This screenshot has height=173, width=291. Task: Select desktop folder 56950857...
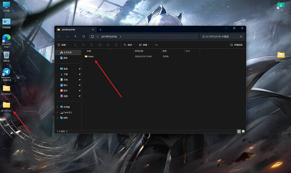pos(281,57)
